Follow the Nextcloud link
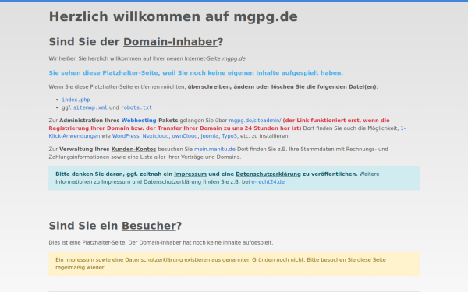Screen dimensions: 468x292 155,135
